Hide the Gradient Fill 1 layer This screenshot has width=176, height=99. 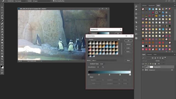click(x=143, y=67)
